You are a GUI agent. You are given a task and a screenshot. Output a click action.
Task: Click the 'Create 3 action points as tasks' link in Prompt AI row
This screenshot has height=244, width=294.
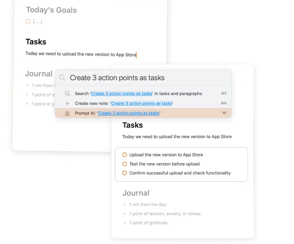pos(128,113)
